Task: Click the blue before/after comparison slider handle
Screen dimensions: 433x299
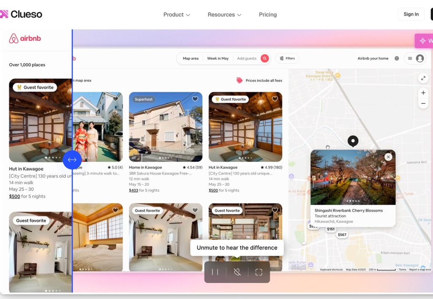Action: click(x=72, y=160)
